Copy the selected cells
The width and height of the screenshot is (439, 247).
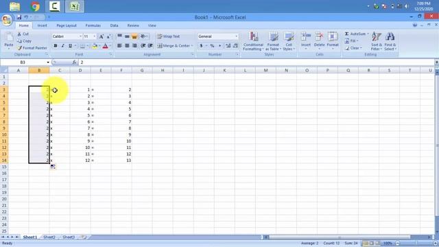coord(24,41)
